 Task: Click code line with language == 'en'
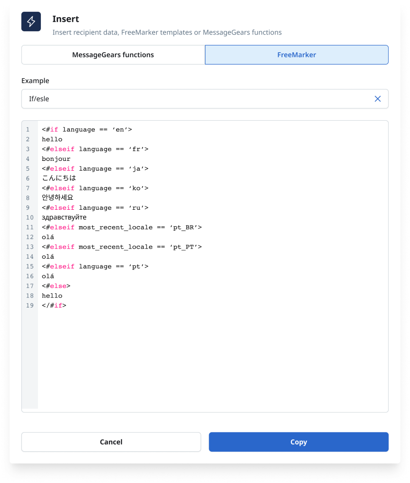tap(87, 130)
